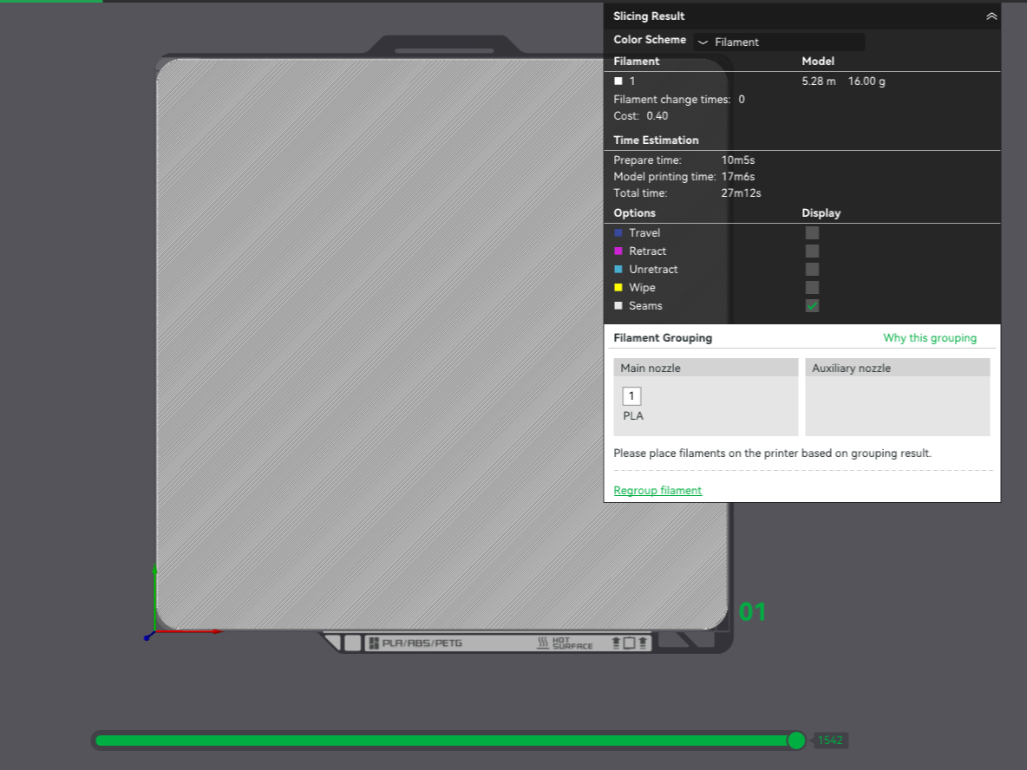Enable the Retract display checkbox
Viewport: 1027px width, 770px height.
pyautogui.click(x=812, y=251)
